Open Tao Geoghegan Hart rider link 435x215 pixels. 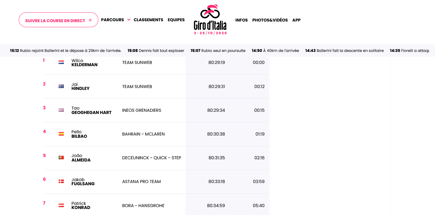(91, 110)
